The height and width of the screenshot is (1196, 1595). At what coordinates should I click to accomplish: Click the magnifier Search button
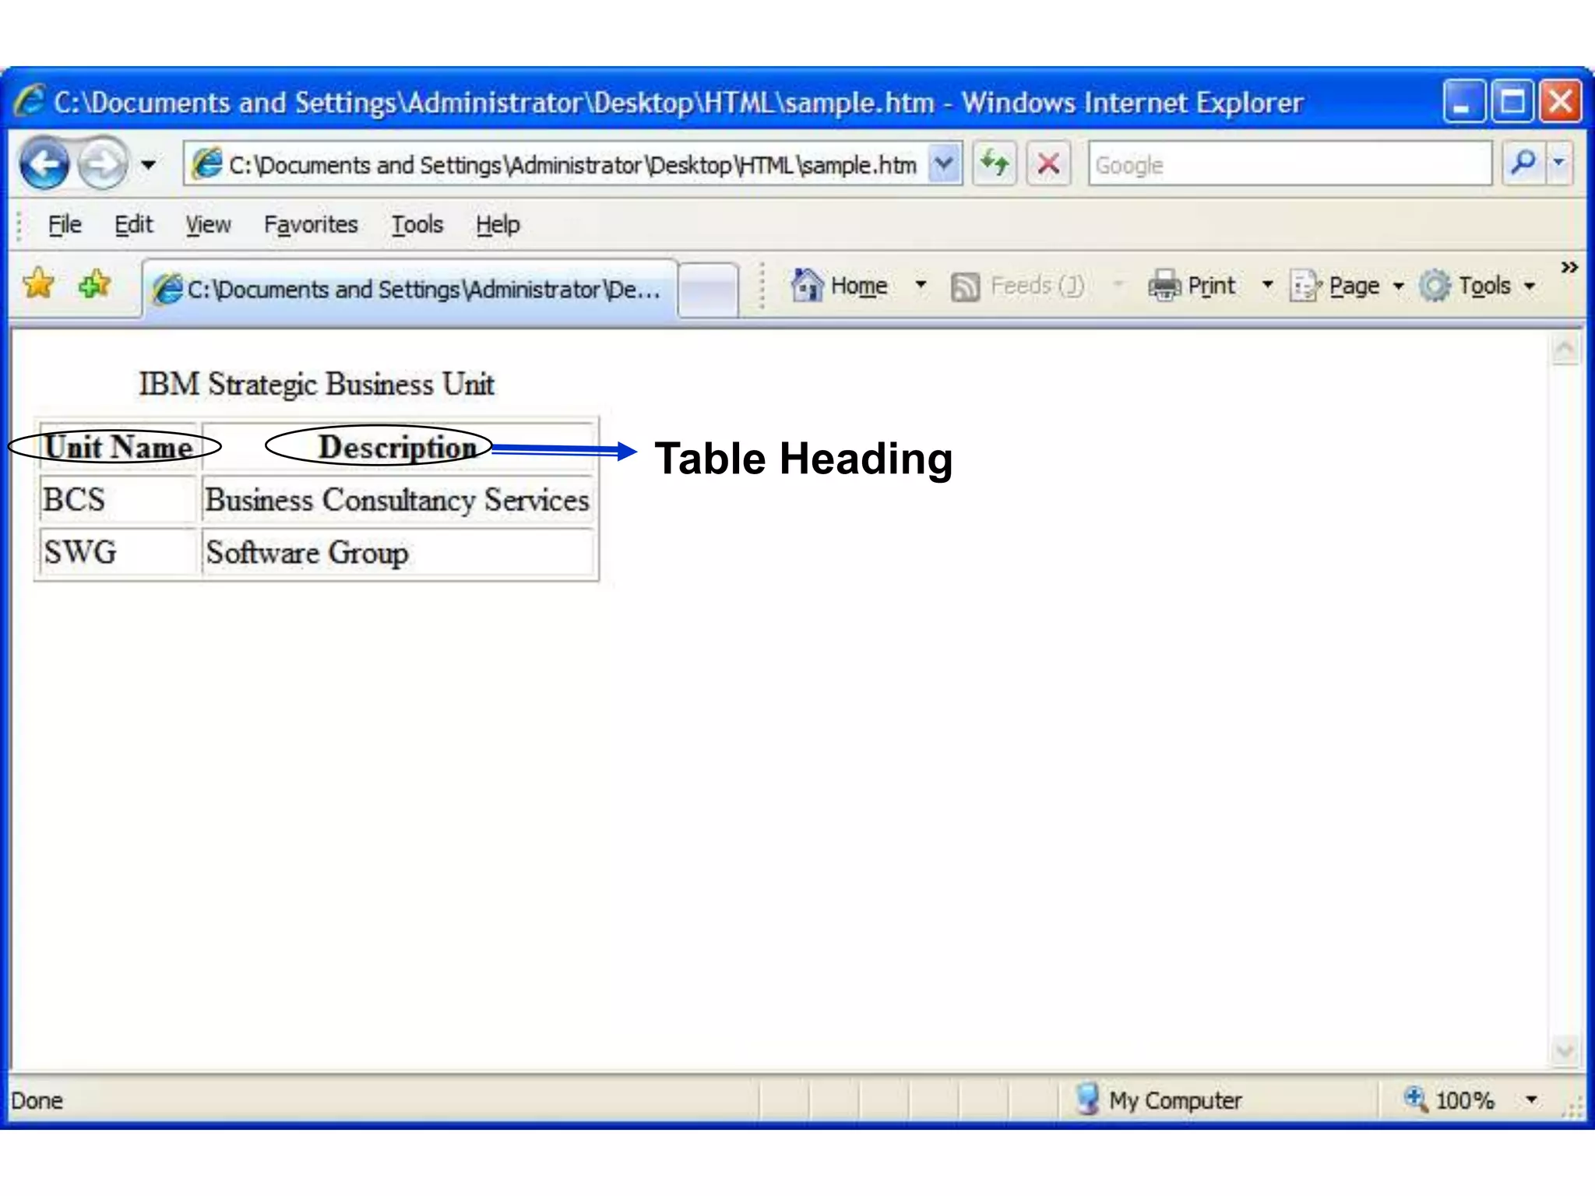tap(1523, 164)
